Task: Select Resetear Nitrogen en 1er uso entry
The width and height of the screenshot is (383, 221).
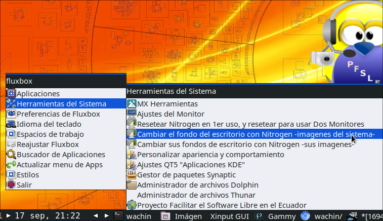Action: [x=255, y=124]
